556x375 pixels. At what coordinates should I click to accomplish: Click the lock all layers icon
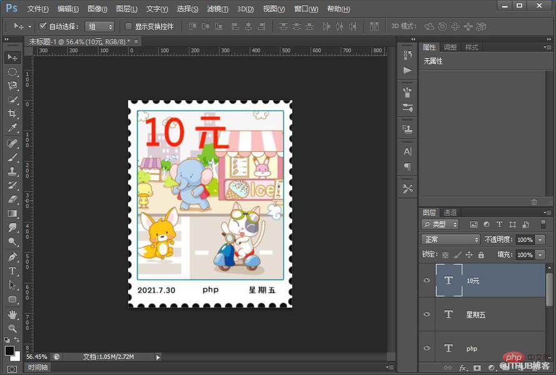tap(481, 255)
